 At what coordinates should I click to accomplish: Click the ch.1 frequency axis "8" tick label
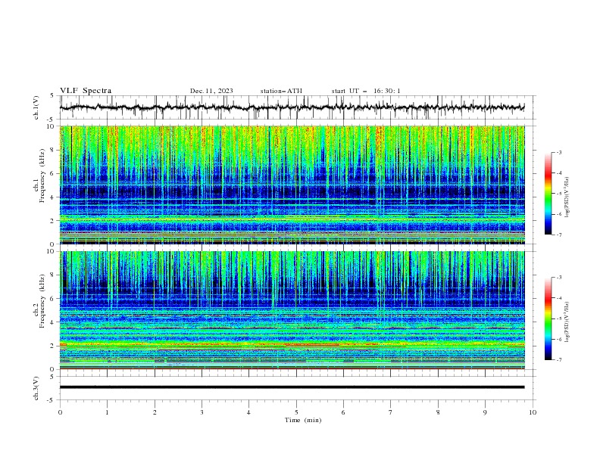point(53,150)
